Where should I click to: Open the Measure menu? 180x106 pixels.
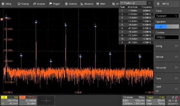87,4
